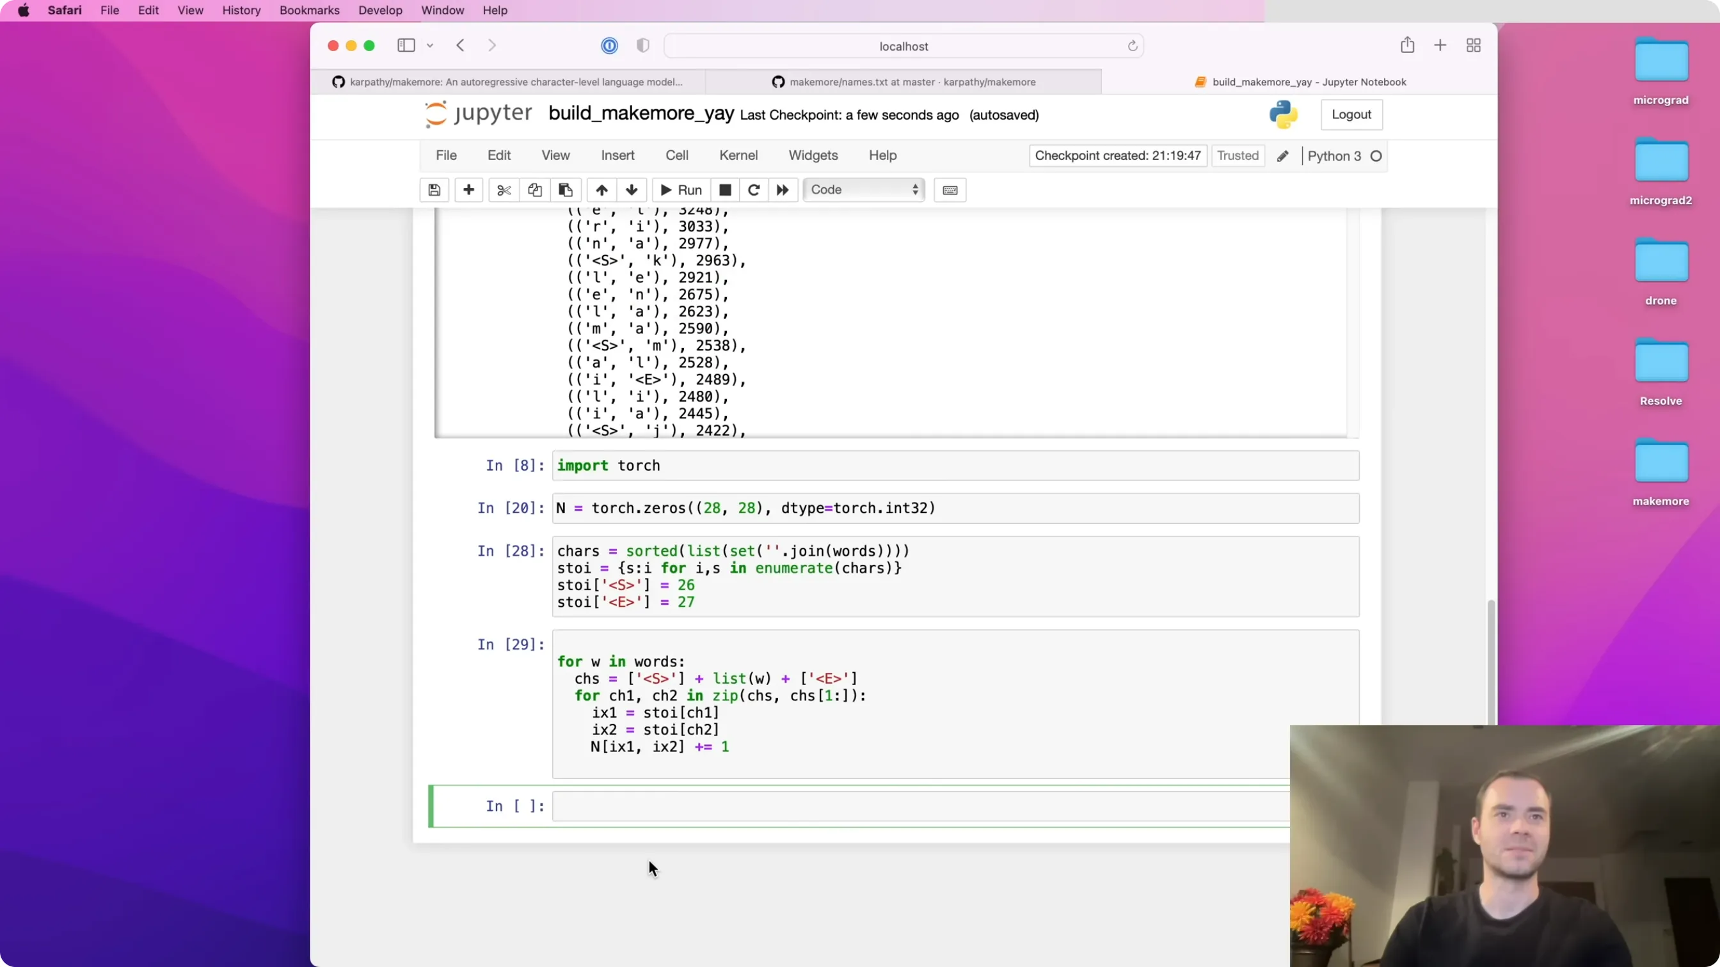The width and height of the screenshot is (1720, 967).
Task: Open Jupyter Cell menu
Action: 676,155
